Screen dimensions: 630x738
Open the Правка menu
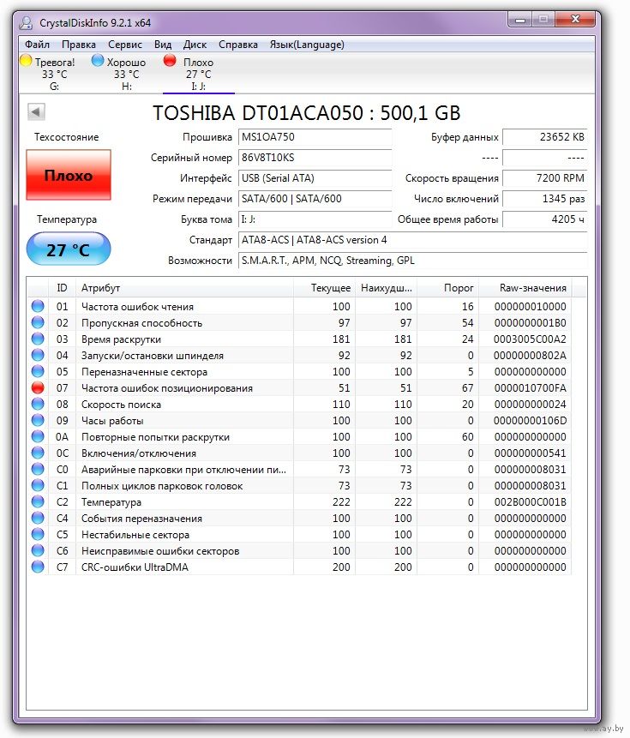(x=79, y=45)
